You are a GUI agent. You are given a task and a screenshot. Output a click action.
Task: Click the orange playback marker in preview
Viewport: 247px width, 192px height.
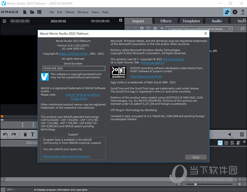2,117
